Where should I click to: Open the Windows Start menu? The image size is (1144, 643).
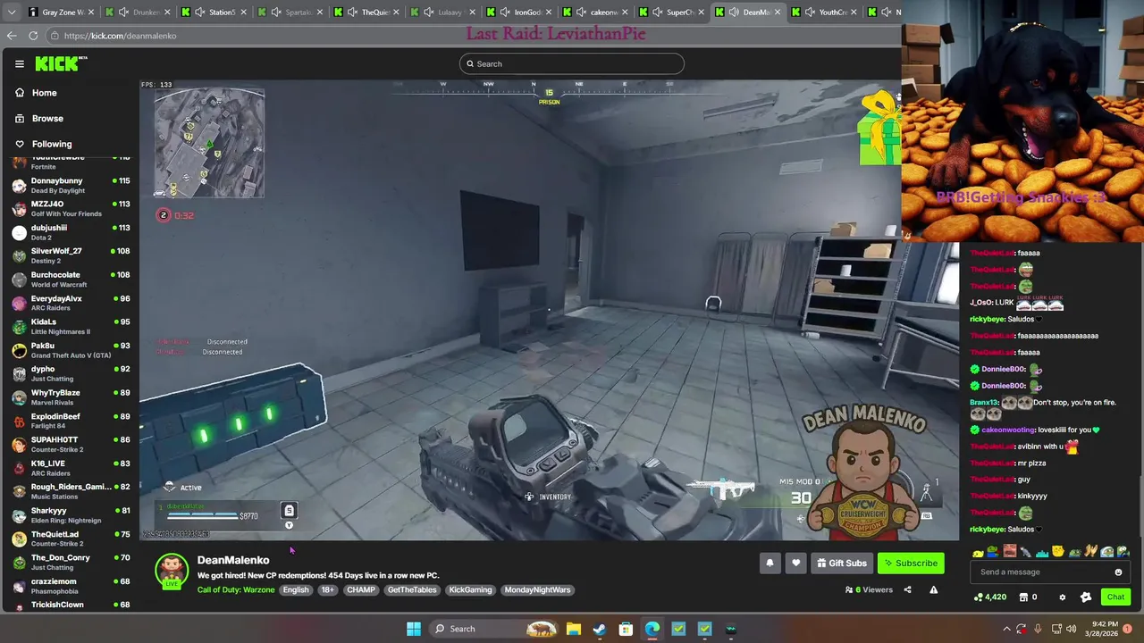click(414, 629)
